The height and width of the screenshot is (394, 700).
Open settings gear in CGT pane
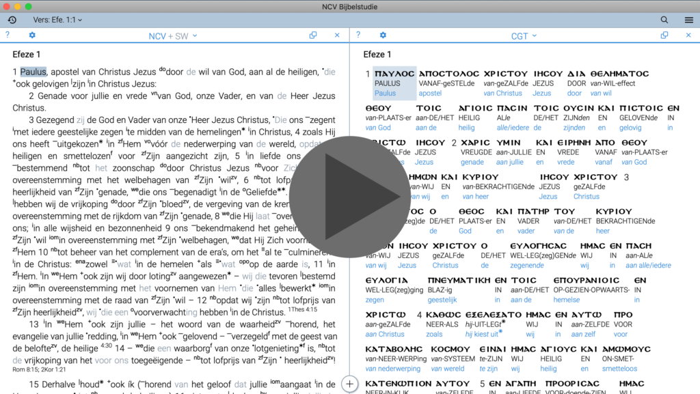point(383,36)
